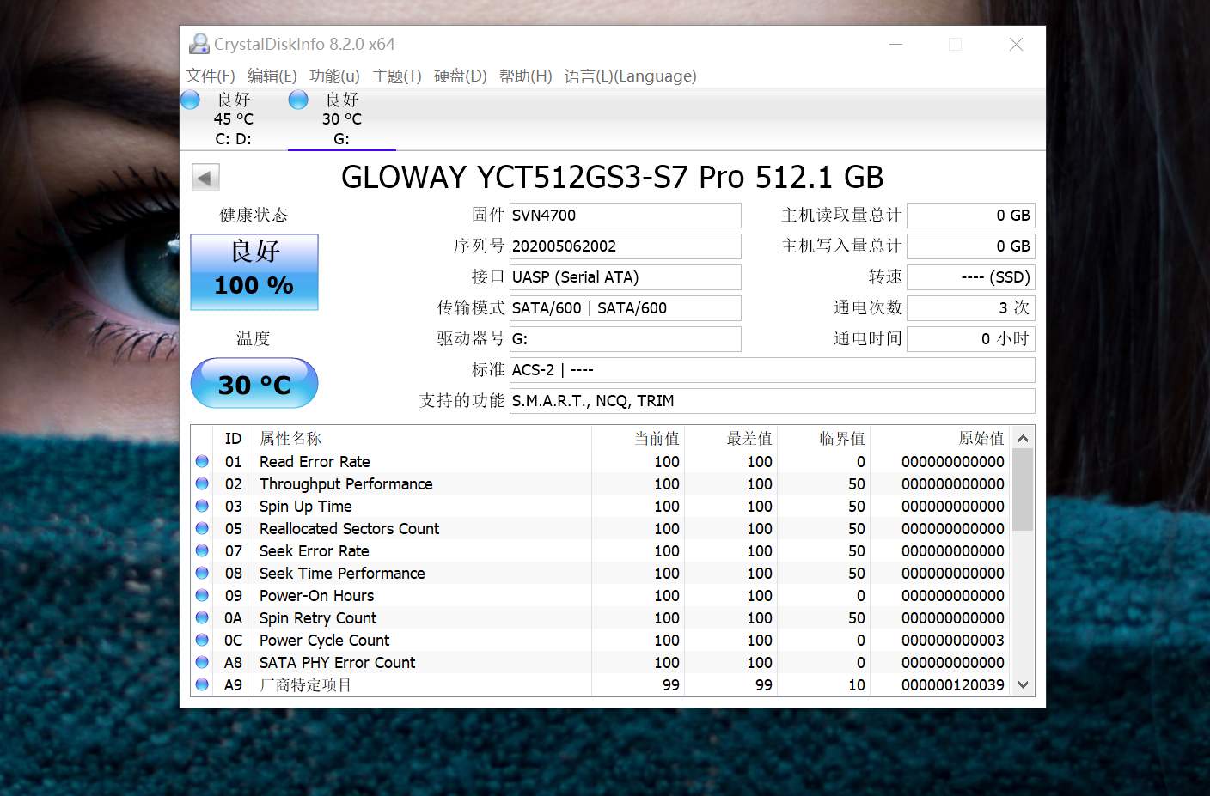Click the blue status orb for disk G:

(x=298, y=100)
